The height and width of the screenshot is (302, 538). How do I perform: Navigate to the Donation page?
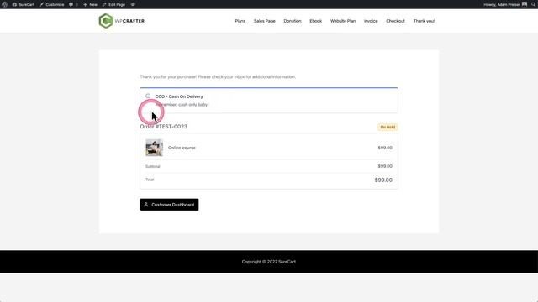pyautogui.click(x=293, y=21)
